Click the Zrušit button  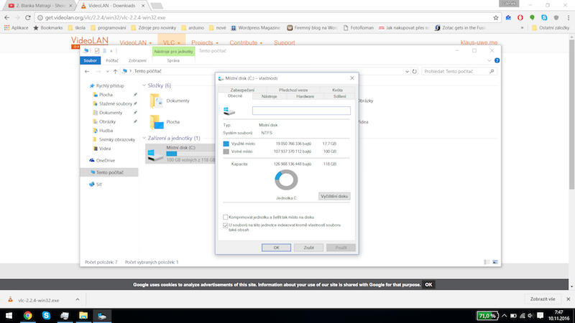point(308,247)
